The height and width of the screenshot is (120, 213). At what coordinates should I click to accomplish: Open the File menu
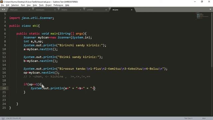click(2, 5)
